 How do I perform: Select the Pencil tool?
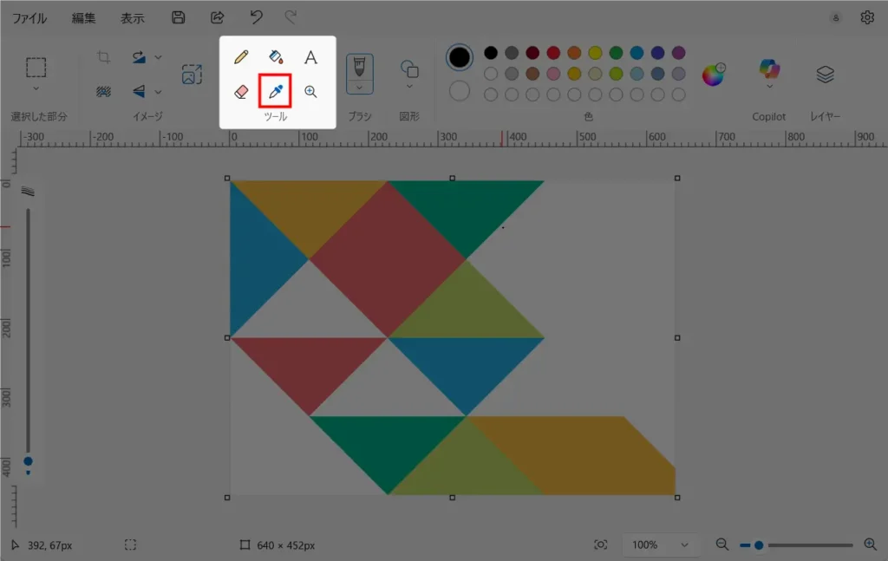[x=241, y=57]
